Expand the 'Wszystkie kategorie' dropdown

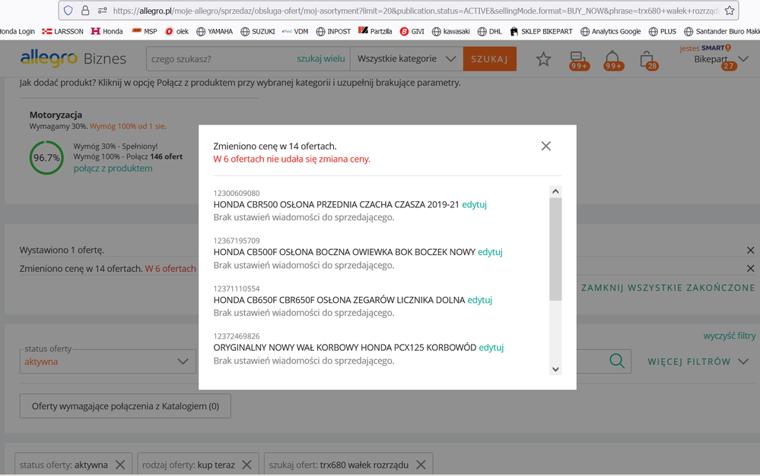tap(406, 58)
